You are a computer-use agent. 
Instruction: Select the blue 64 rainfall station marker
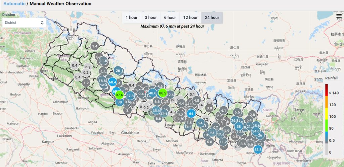(x=191, y=113)
